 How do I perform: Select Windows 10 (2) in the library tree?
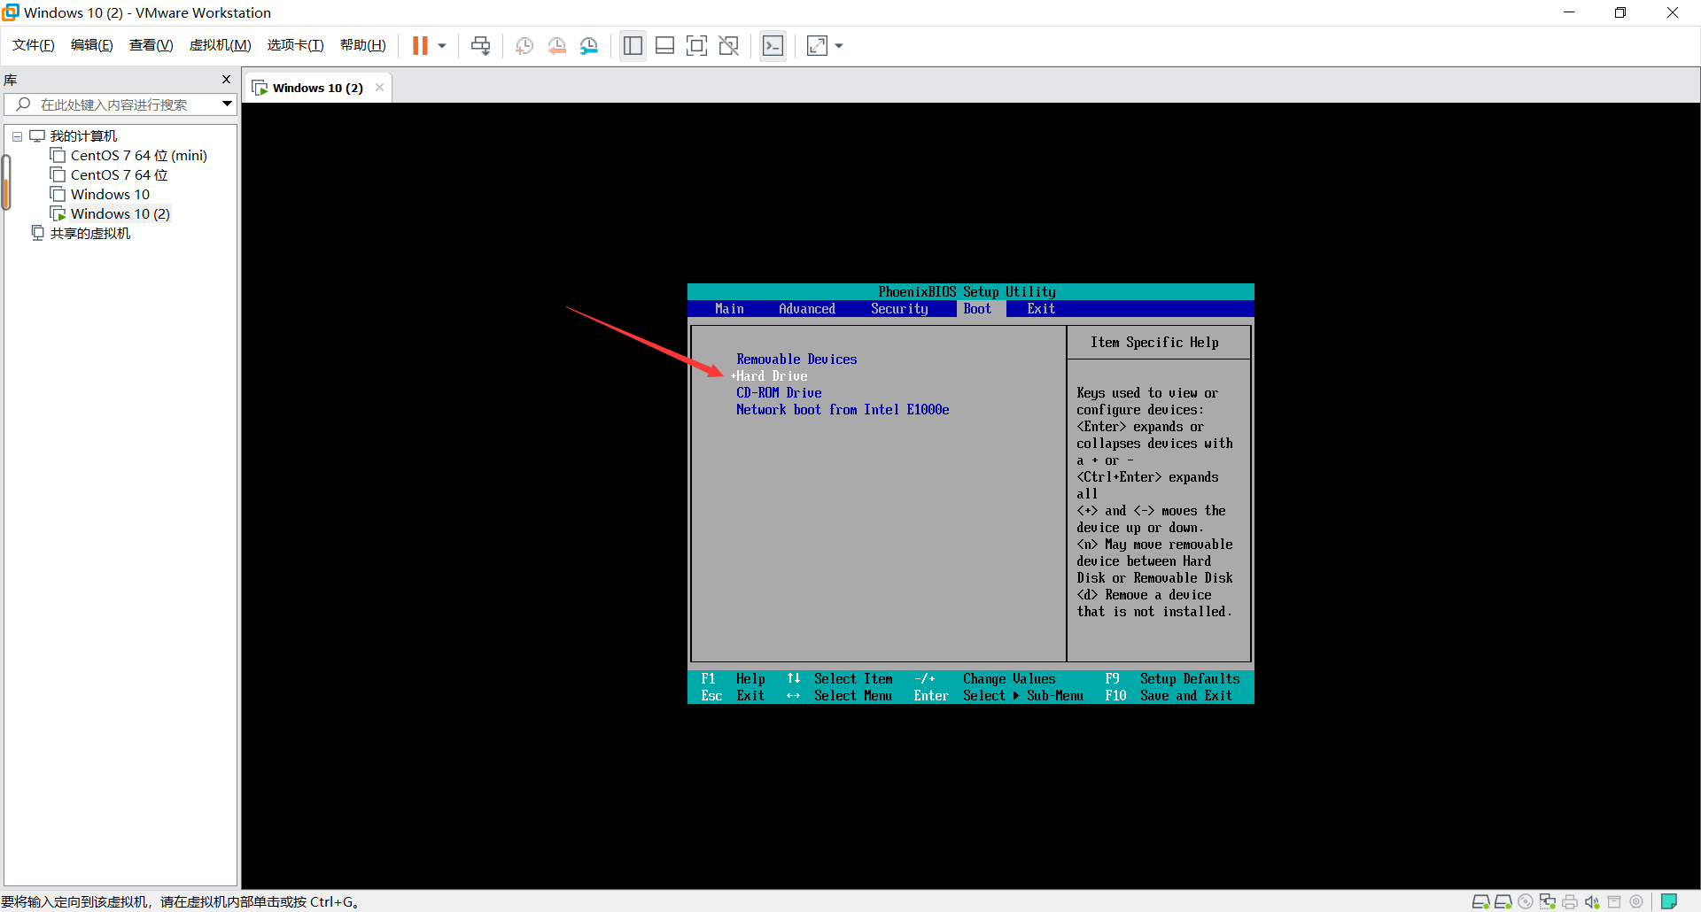tap(120, 214)
